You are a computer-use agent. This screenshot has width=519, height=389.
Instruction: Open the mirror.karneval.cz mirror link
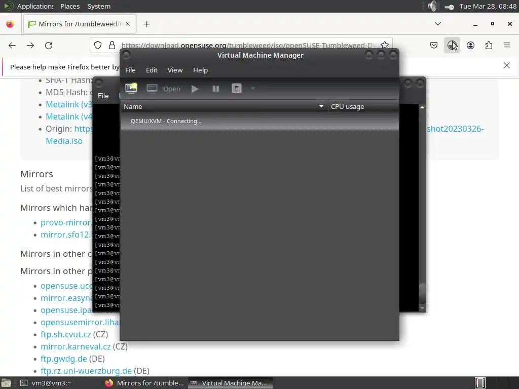pos(76,346)
